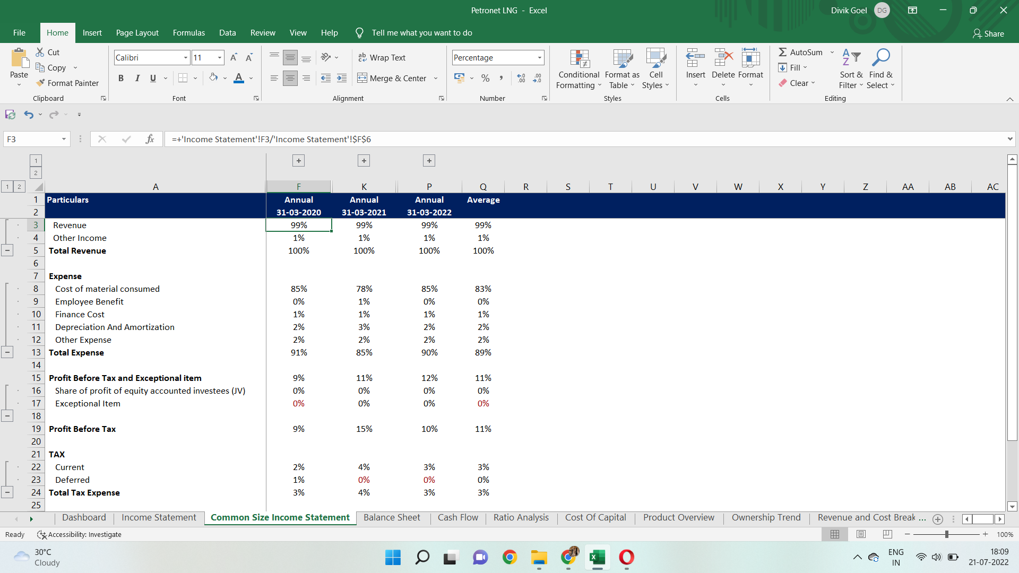The width and height of the screenshot is (1019, 573).
Task: Click the Copy button
Action: click(x=51, y=67)
